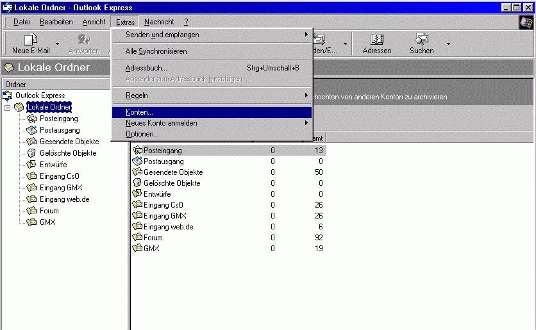Click Eingang CsO icon in folder list
The width and height of the screenshot is (536, 330).
(137, 204)
